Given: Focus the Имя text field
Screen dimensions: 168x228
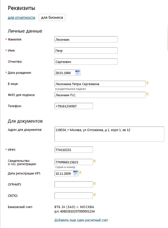Looking at the screenshot, I should [x=86, y=51].
